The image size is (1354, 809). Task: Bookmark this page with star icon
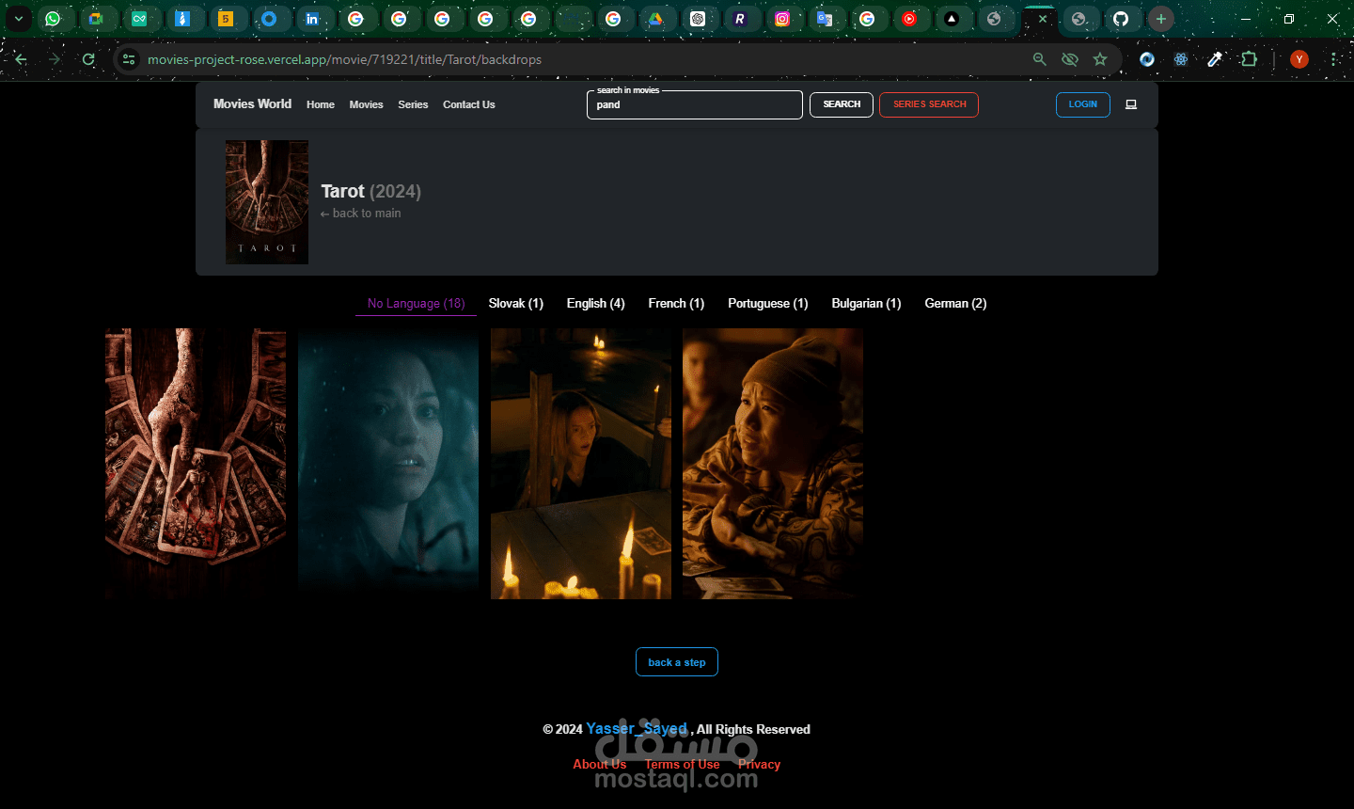click(x=1100, y=59)
